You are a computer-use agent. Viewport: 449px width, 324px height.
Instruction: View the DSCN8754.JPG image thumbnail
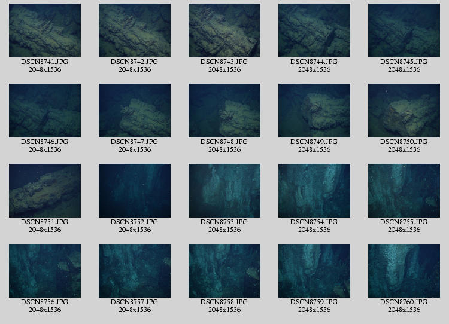[x=314, y=191]
